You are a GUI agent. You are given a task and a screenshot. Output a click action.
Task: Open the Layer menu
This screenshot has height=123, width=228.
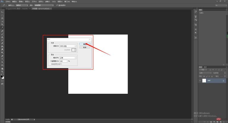coord(28,1)
